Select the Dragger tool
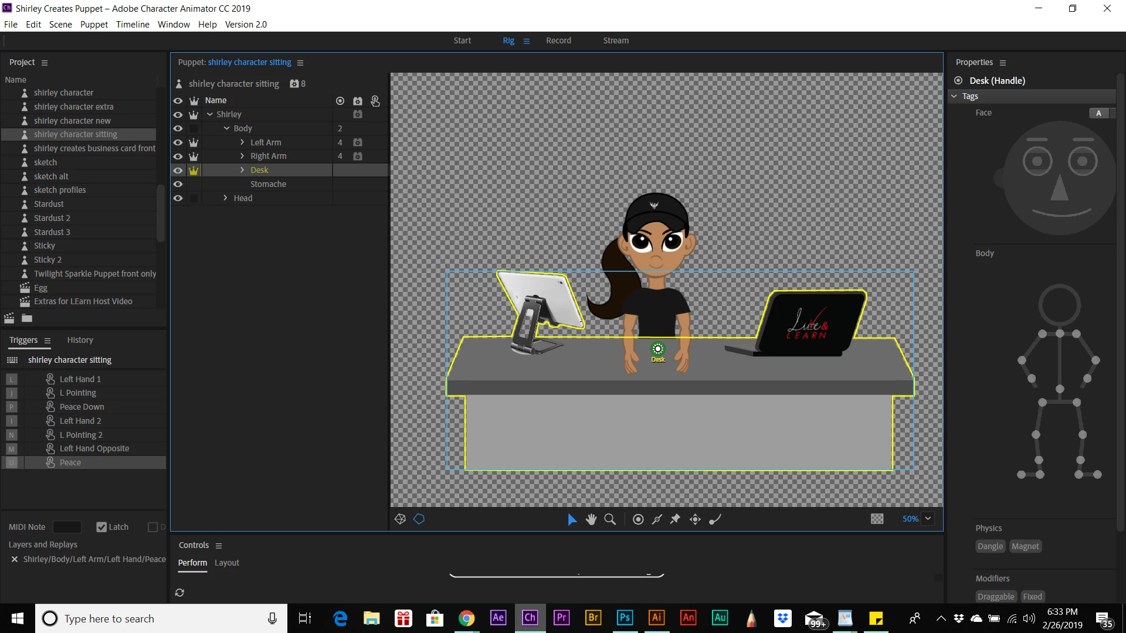Image resolution: width=1126 pixels, height=633 pixels. click(x=695, y=519)
